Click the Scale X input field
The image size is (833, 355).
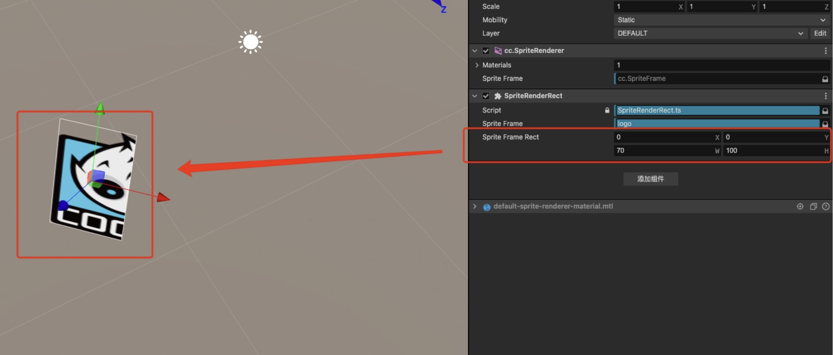point(649,7)
